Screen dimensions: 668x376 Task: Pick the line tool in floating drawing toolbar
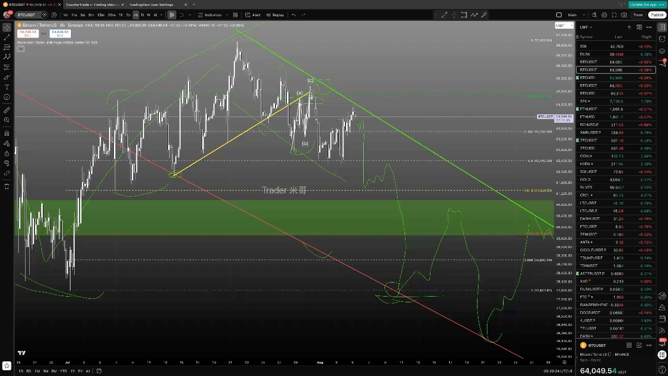point(444,15)
